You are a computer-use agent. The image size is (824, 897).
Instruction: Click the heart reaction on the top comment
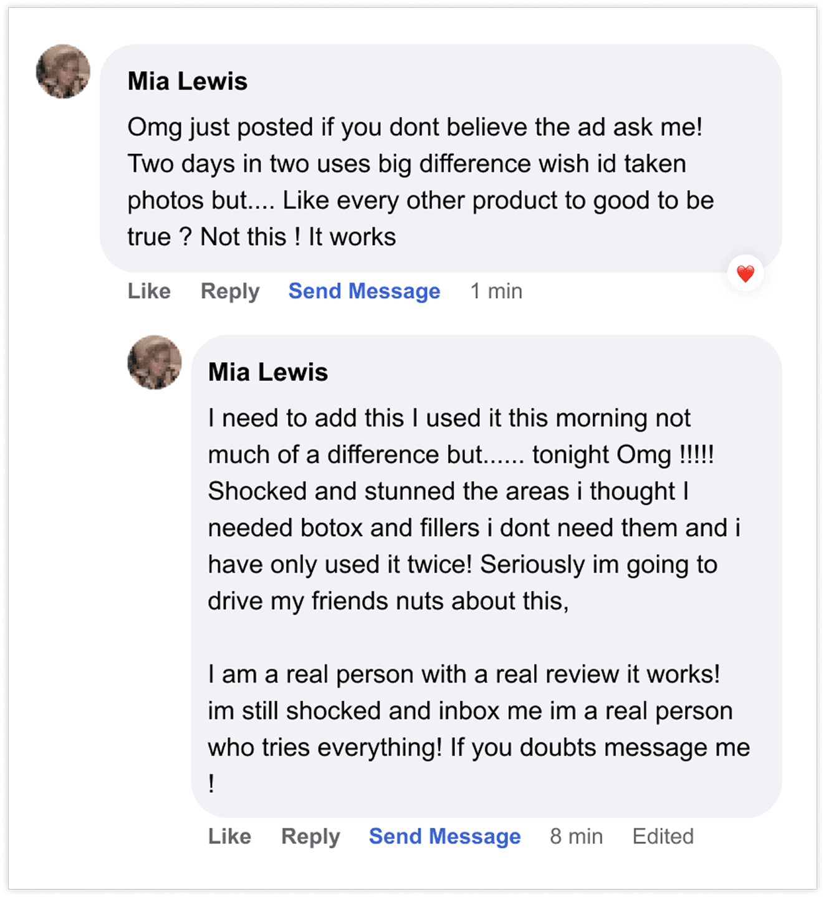745,273
